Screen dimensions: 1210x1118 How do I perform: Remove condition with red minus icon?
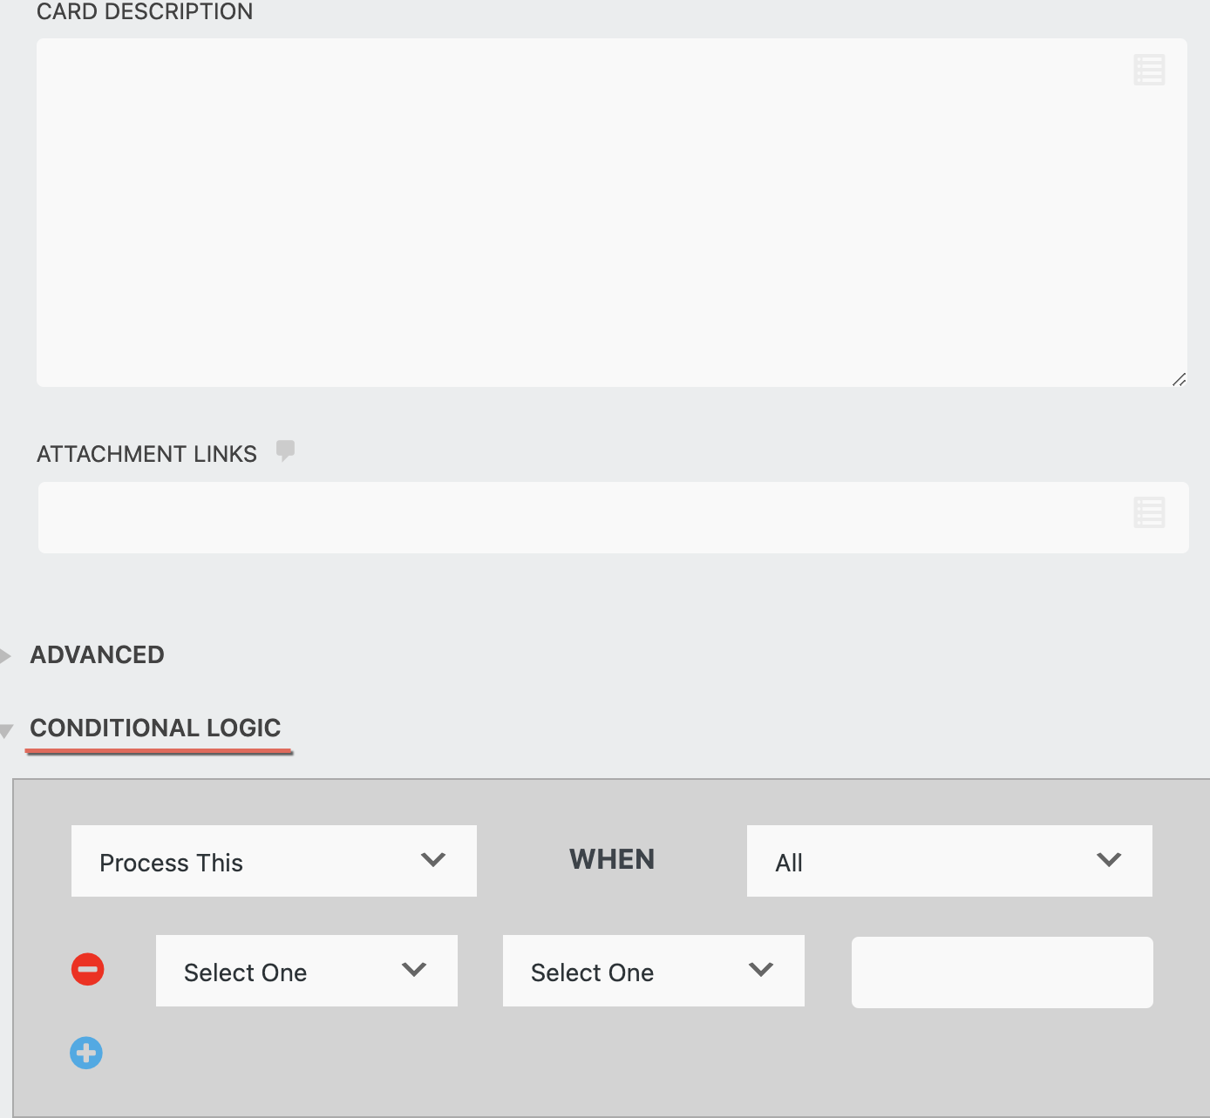click(88, 969)
